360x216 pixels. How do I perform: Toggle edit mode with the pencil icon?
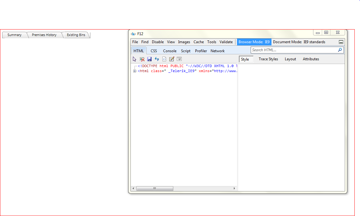[172, 59]
